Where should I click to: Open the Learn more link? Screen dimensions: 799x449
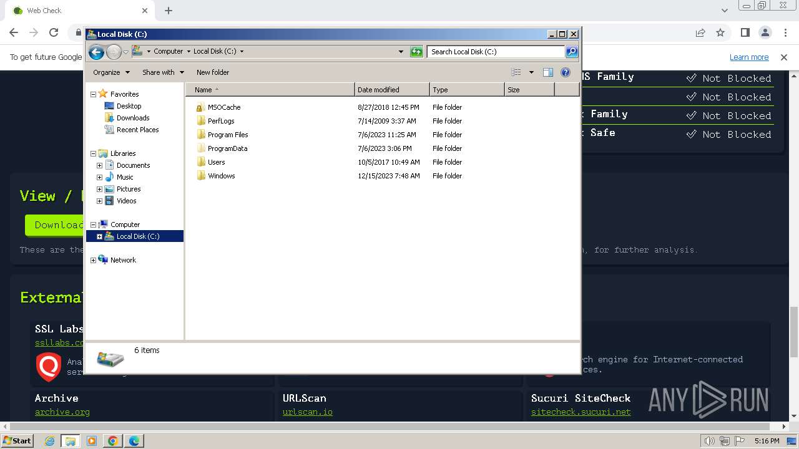[x=749, y=57]
